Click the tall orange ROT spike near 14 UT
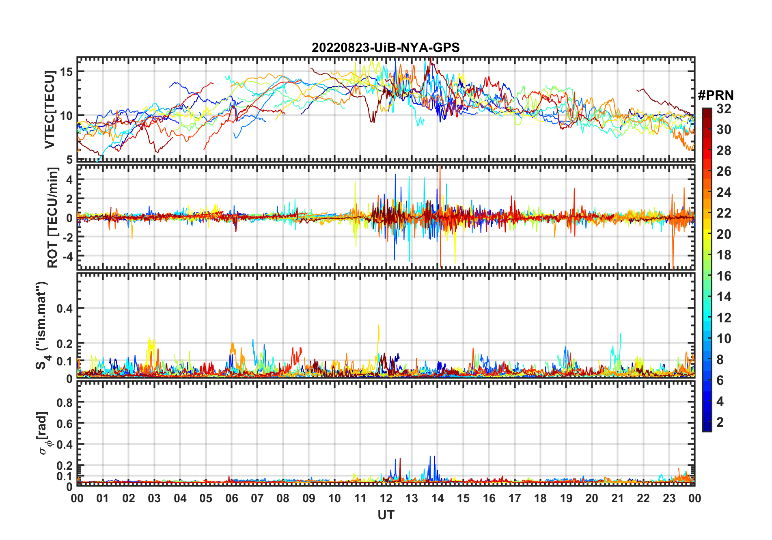The height and width of the screenshot is (540, 772). point(440,215)
